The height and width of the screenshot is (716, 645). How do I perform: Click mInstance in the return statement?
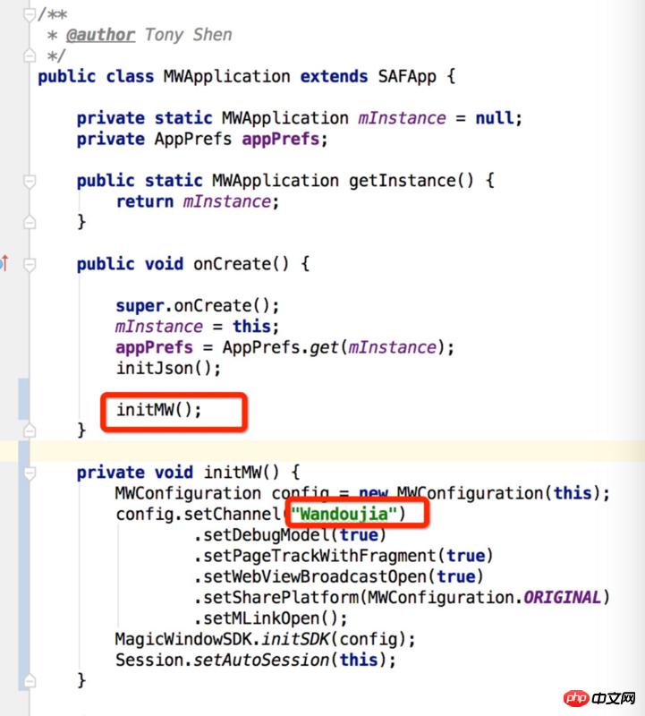[227, 201]
